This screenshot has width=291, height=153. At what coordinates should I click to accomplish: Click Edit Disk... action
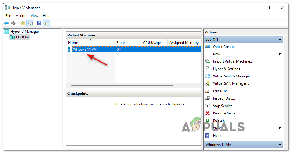[x=221, y=91]
